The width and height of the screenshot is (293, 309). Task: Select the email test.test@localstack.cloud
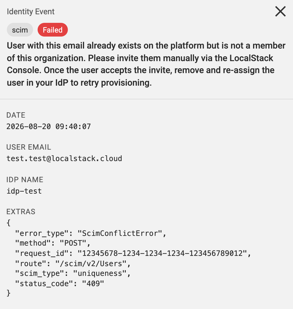click(64, 158)
